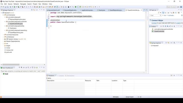Image resolution: width=183 pixels, height=103 pixels.
Task: Click the Connect link under Connect Mylyn
Action: 154,23
